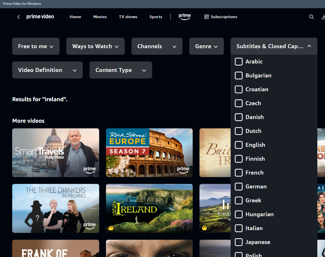Open search with the magnifier icon
Image resolution: width=325 pixels, height=257 pixels.
(x=311, y=17)
